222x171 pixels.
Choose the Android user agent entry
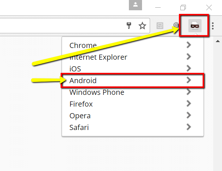(x=133, y=81)
